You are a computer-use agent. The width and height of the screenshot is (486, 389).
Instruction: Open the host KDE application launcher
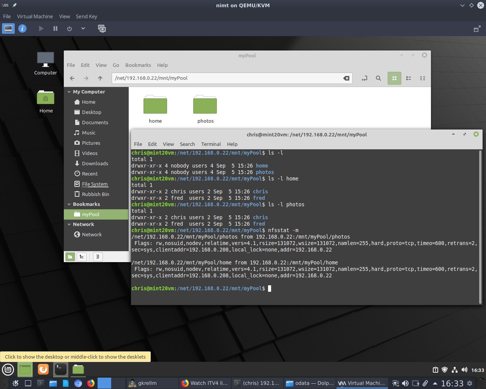(16, 383)
